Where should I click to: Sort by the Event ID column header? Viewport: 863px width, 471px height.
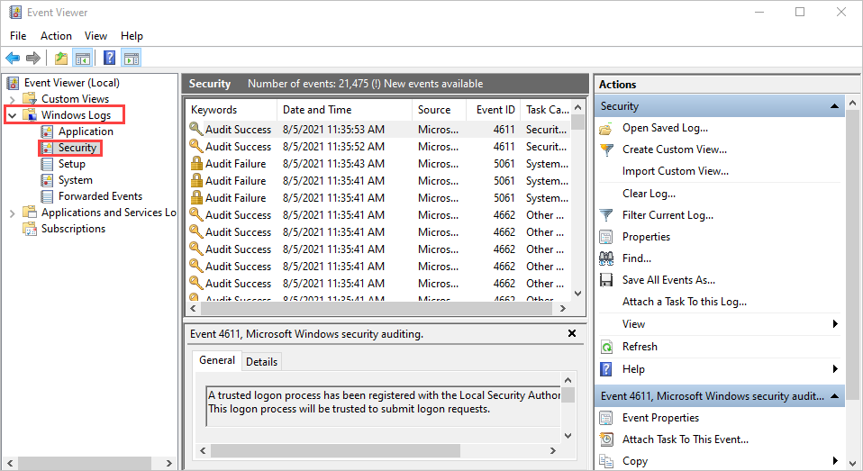point(494,110)
